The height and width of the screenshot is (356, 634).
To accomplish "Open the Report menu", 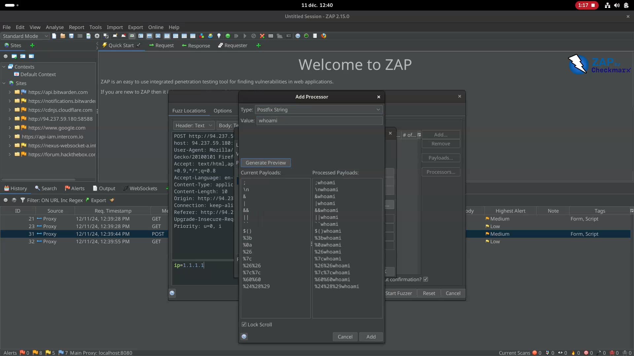I will point(77,27).
